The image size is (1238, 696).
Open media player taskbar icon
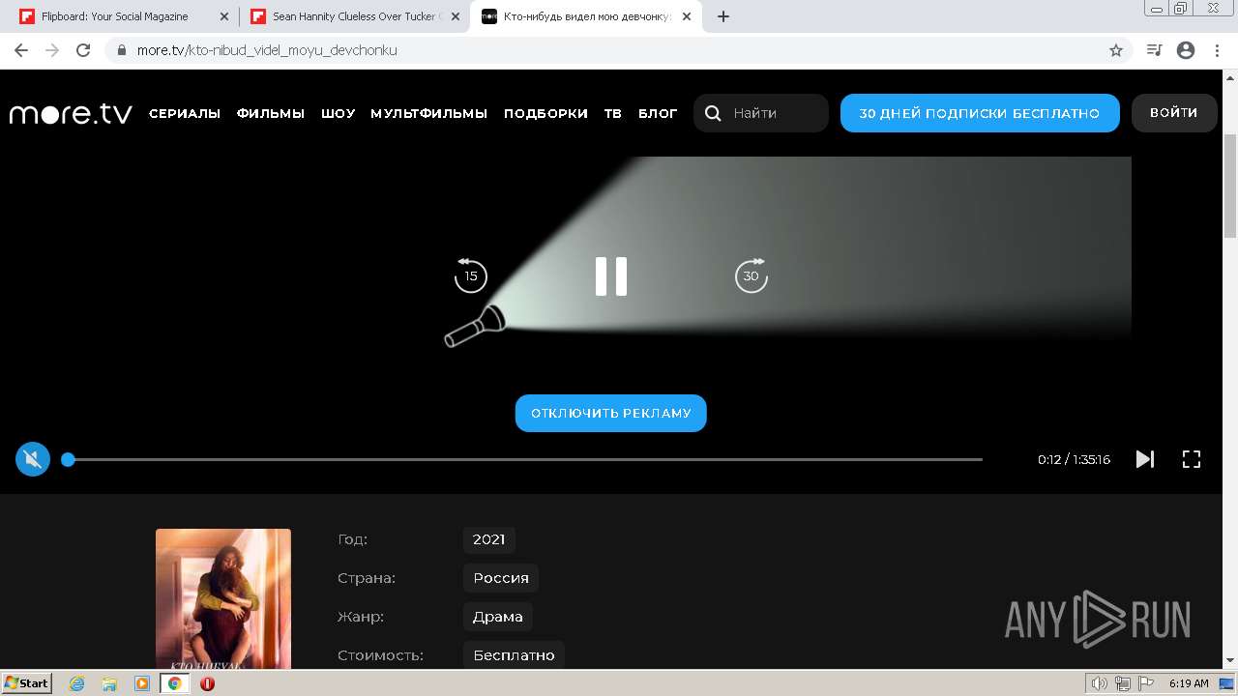coord(142,683)
